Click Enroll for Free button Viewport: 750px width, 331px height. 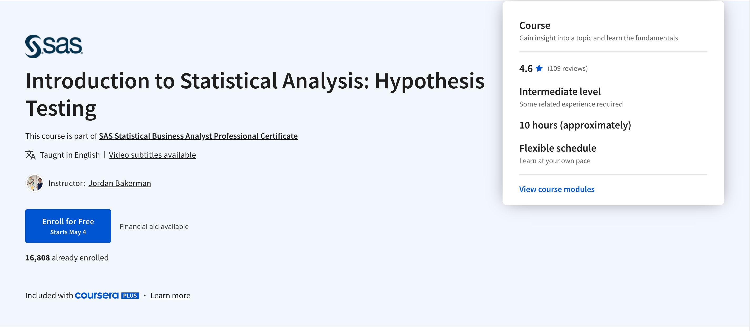[68, 226]
